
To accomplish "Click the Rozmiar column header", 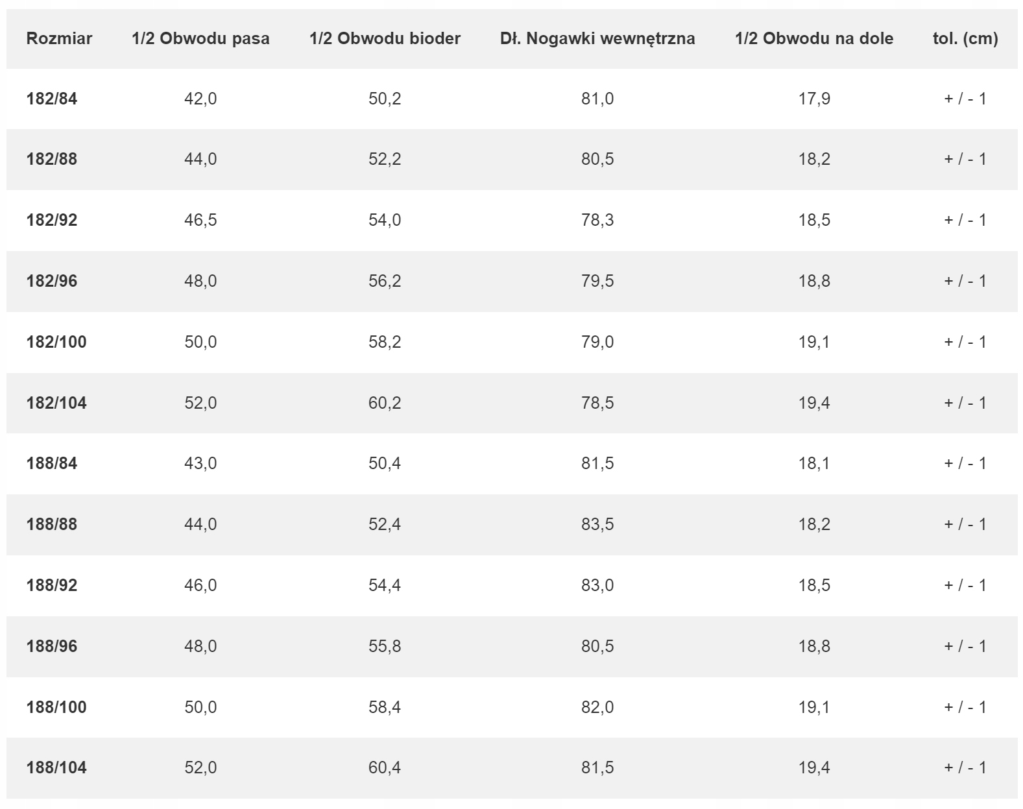I will coord(59,38).
